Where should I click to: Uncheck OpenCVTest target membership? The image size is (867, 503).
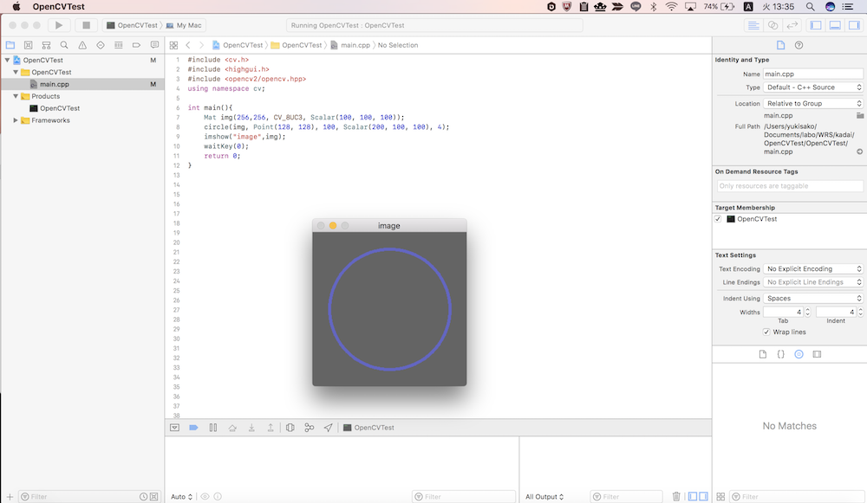point(718,219)
